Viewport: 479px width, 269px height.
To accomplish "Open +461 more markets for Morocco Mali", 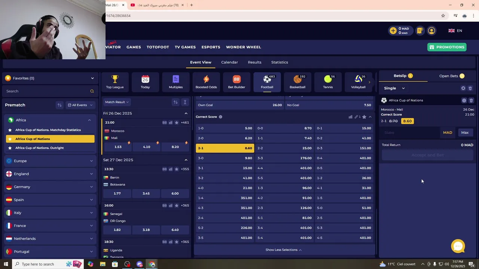I will [x=185, y=123].
